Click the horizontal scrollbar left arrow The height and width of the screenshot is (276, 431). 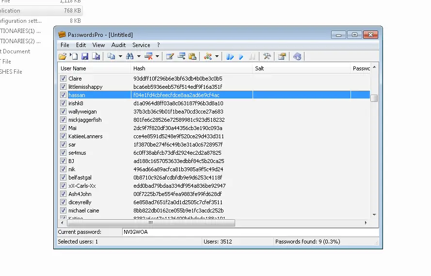coord(62,223)
